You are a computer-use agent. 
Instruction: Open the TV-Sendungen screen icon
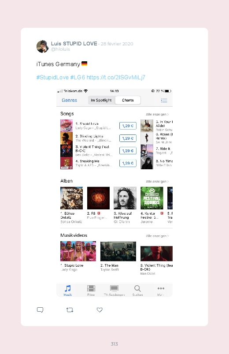[x=114, y=288]
